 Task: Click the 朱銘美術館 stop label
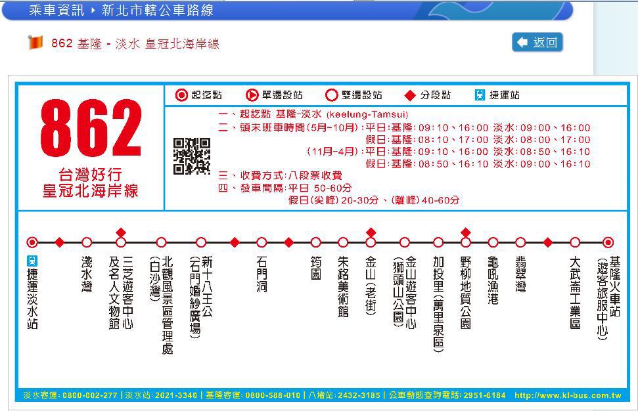342,287
